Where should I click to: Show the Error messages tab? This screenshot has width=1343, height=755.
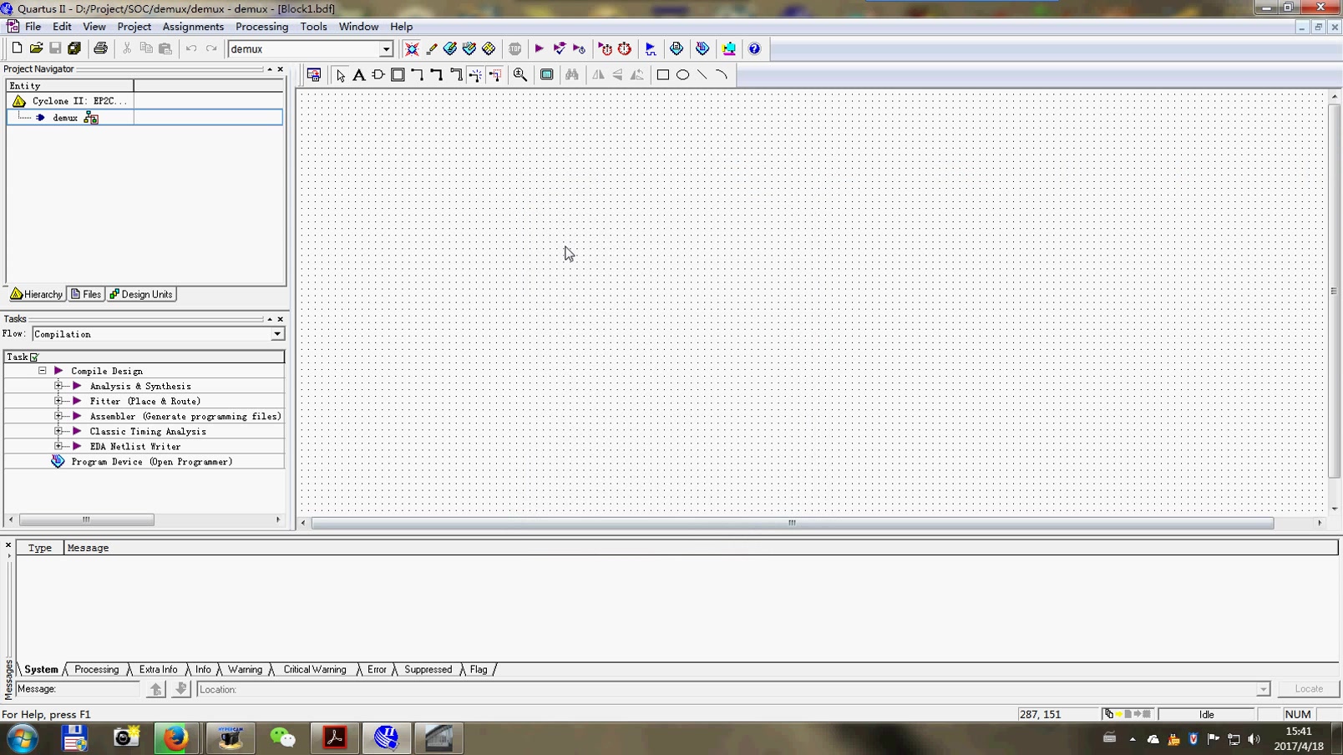377,669
